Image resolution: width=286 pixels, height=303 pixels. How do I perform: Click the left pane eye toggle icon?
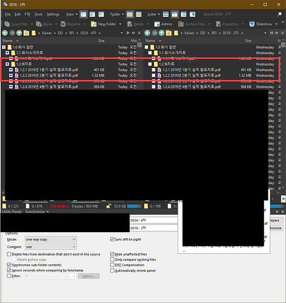point(133,33)
